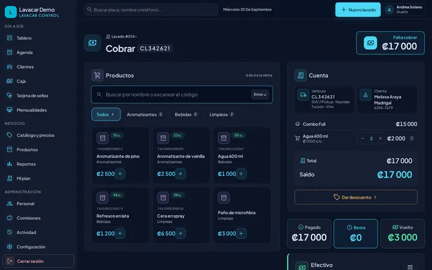The width and height of the screenshot is (432, 270).
Task: Increase Agua 600 ml quantity
Action: [x=380, y=139]
